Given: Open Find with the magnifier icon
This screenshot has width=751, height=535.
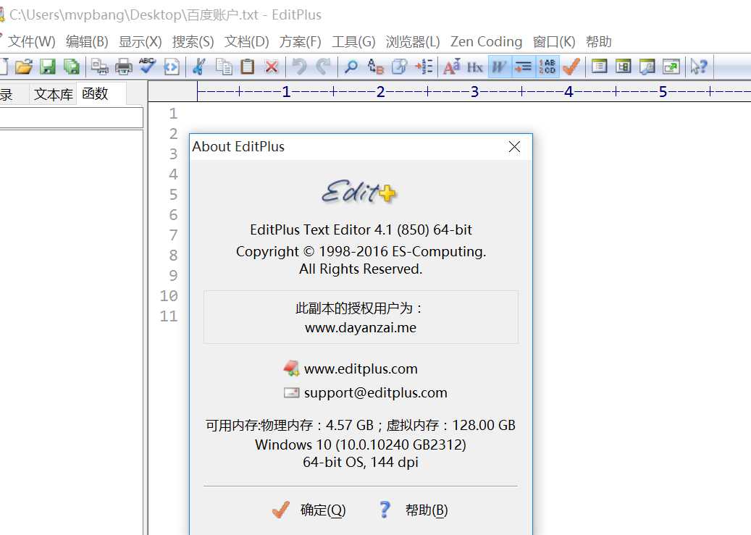Looking at the screenshot, I should (351, 67).
